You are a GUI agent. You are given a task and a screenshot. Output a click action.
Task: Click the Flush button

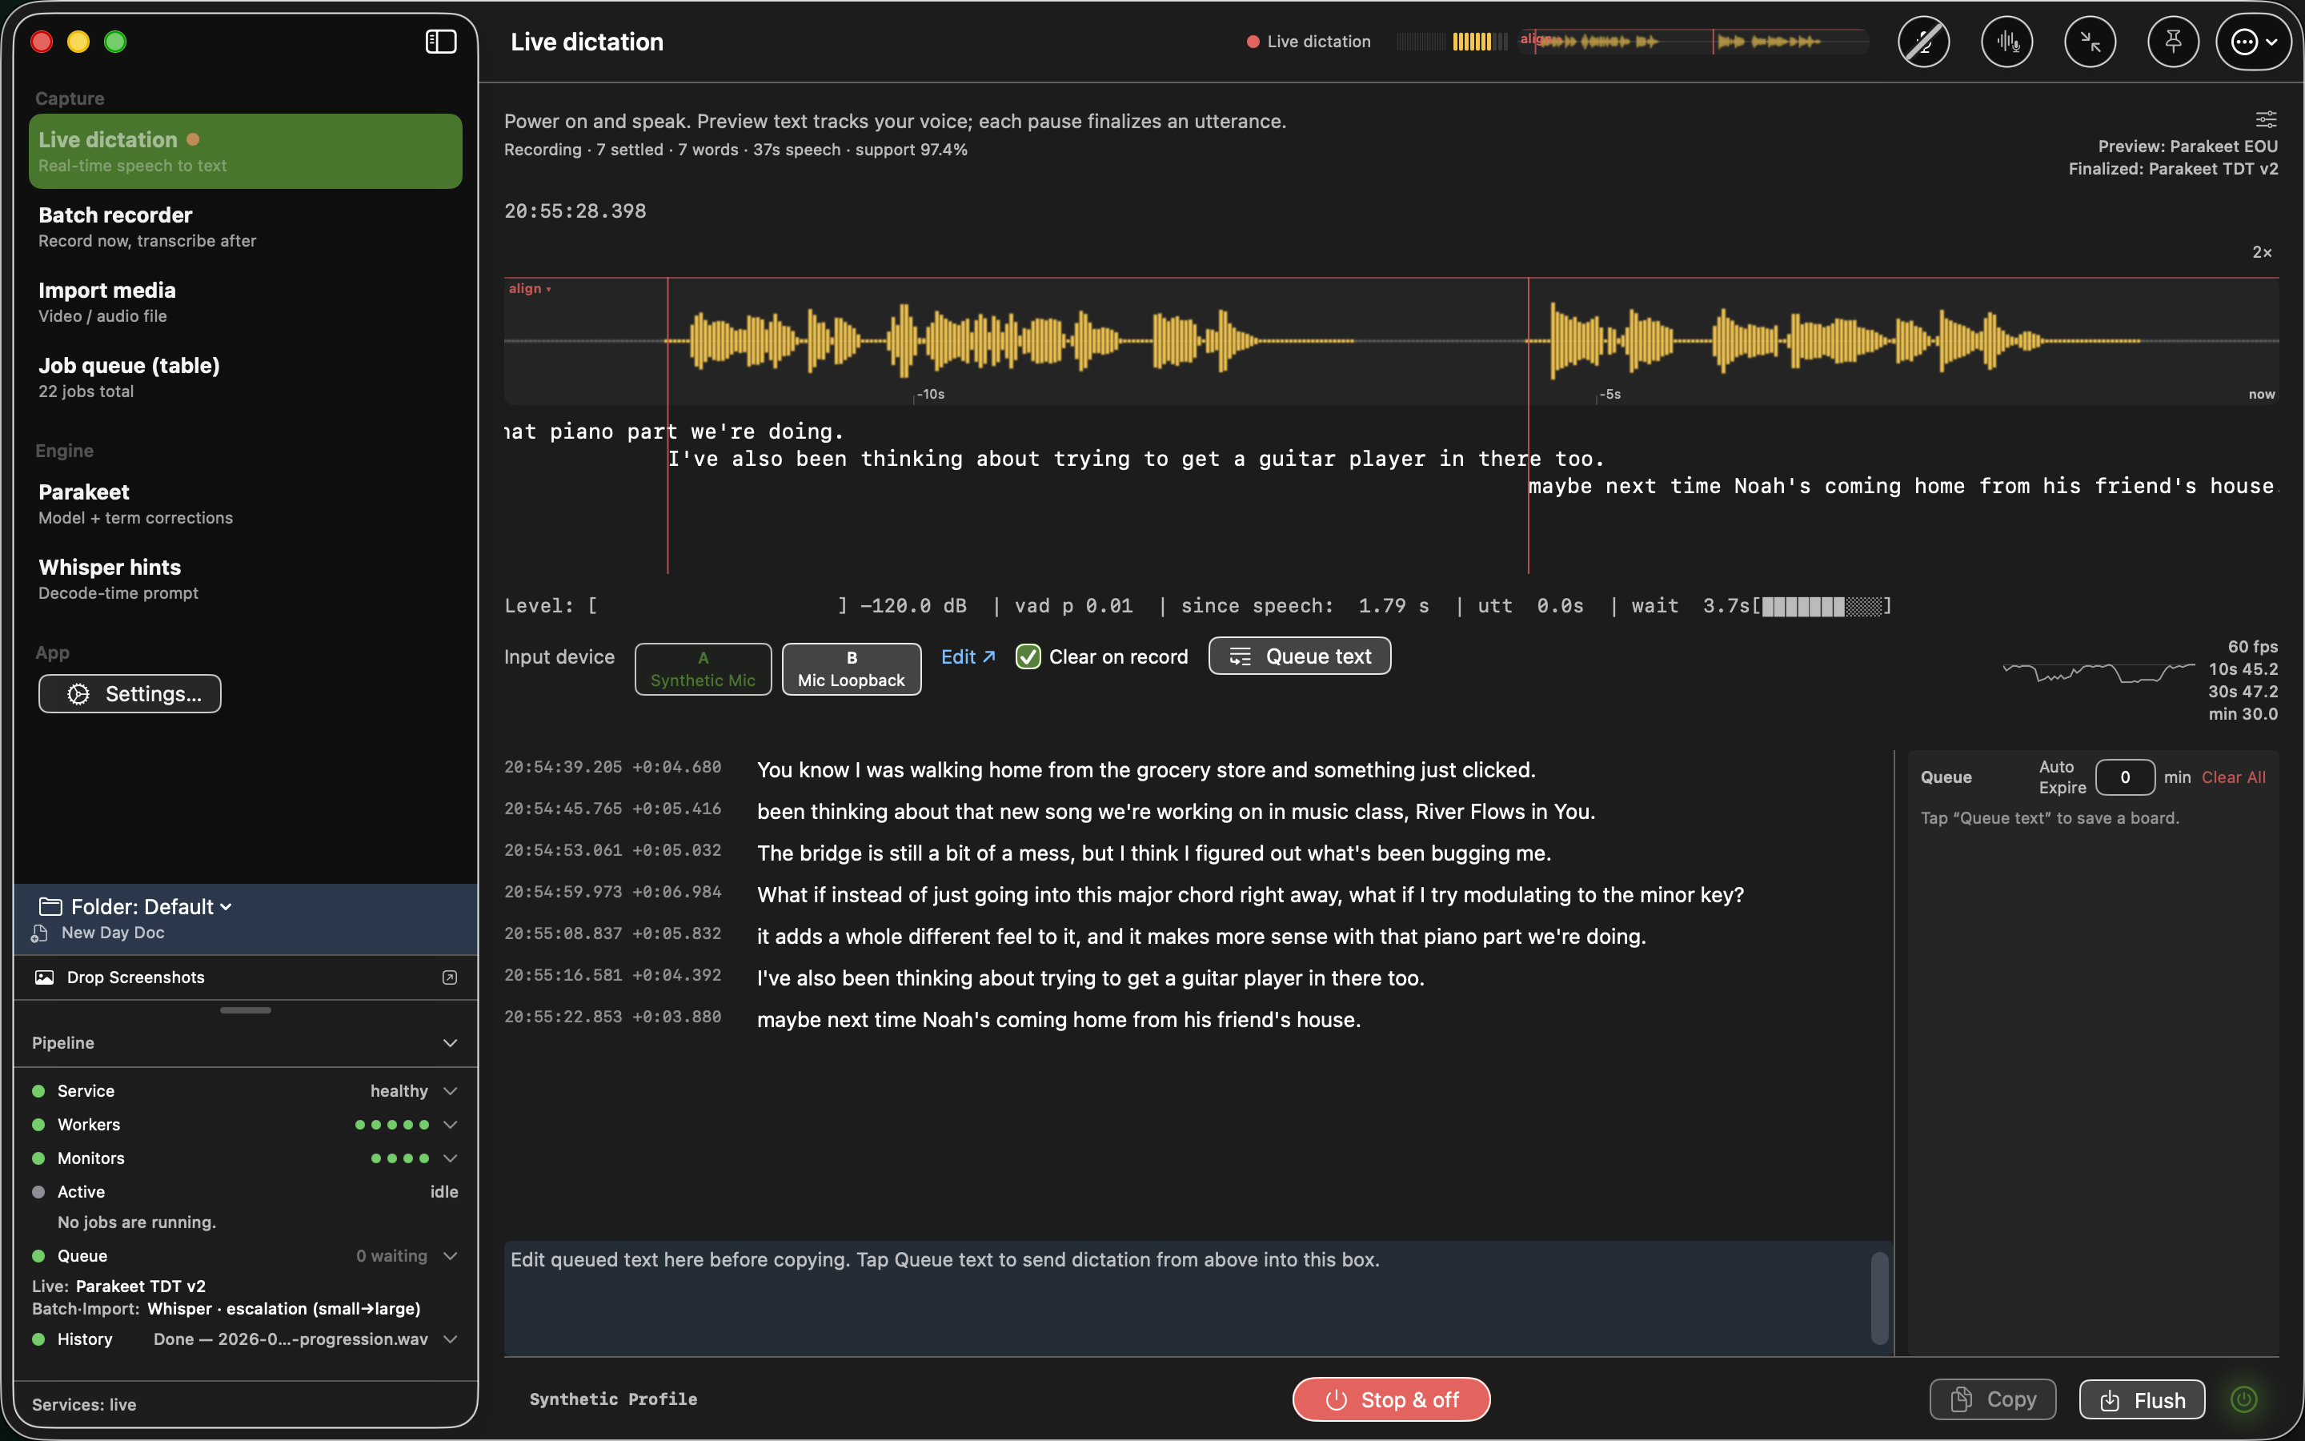[x=2142, y=1399]
